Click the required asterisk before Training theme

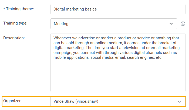(x=4, y=9)
